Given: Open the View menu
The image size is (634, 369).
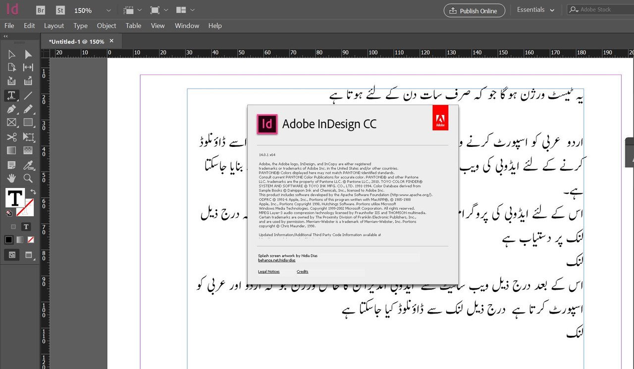Looking at the screenshot, I should tap(158, 26).
